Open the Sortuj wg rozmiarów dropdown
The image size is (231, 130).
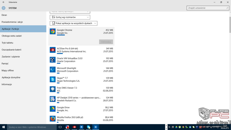70,17
